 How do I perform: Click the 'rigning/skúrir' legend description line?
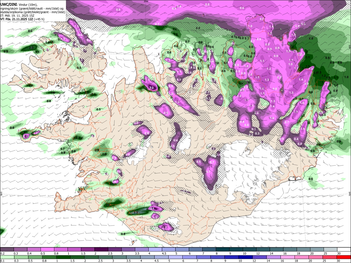32,8
